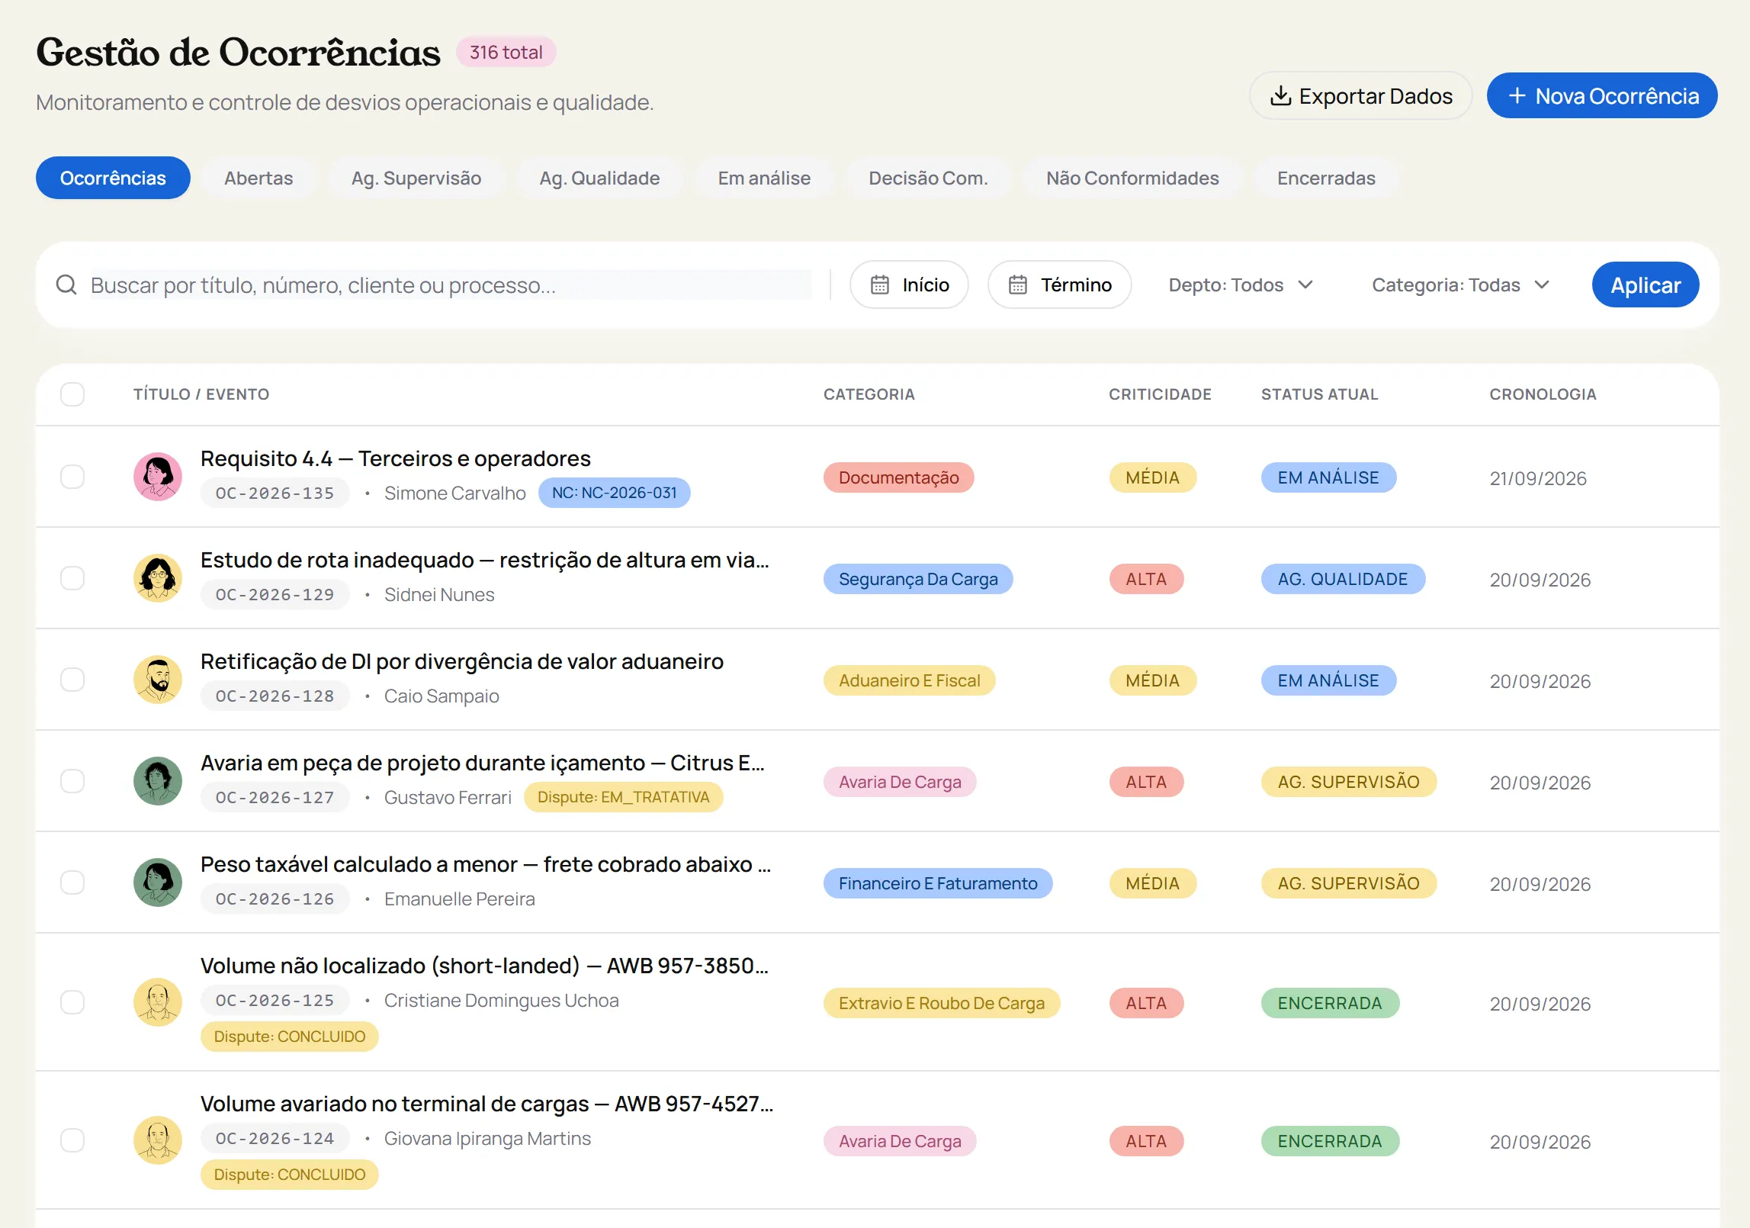Focus the Buscar por título search field
Image resolution: width=1750 pixels, height=1228 pixels.
click(451, 285)
